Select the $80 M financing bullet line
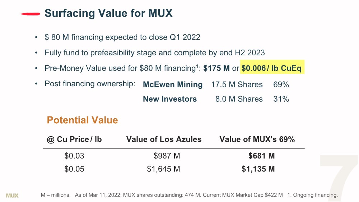Viewport: 359px width, 202px height. pyautogui.click(x=122, y=37)
